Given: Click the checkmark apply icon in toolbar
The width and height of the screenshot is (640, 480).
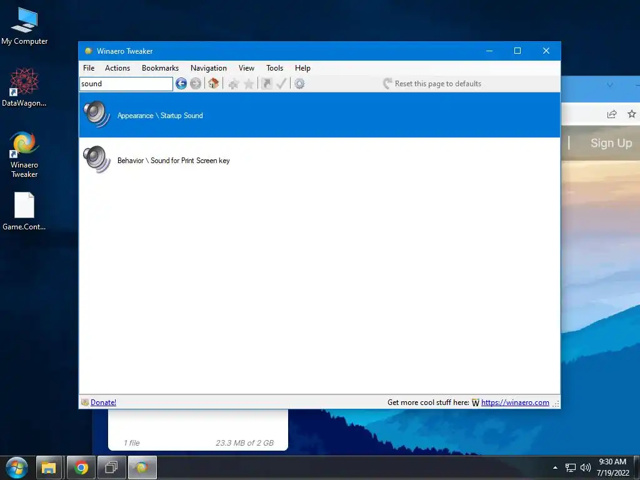Looking at the screenshot, I should point(282,84).
